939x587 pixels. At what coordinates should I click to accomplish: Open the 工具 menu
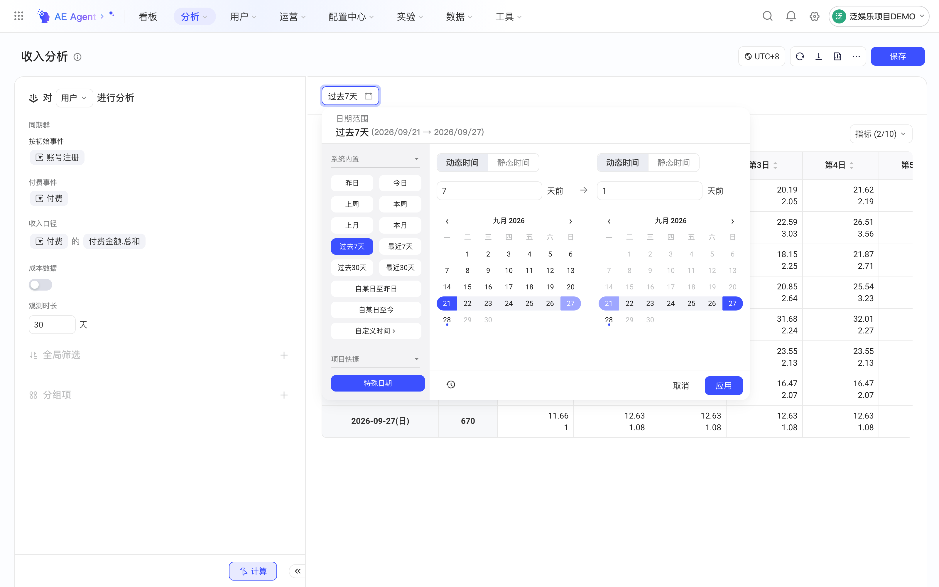pos(508,16)
